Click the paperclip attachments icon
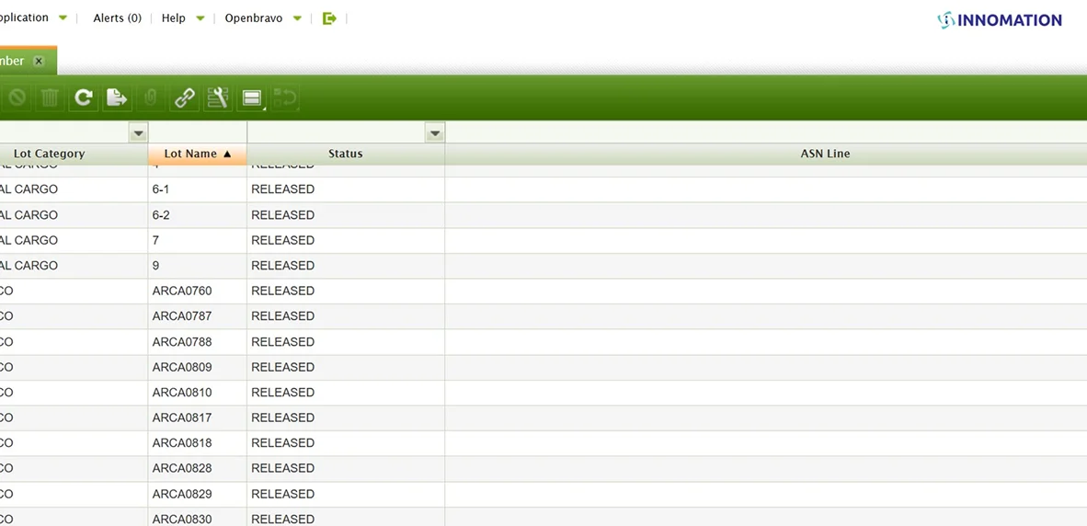 tap(150, 97)
